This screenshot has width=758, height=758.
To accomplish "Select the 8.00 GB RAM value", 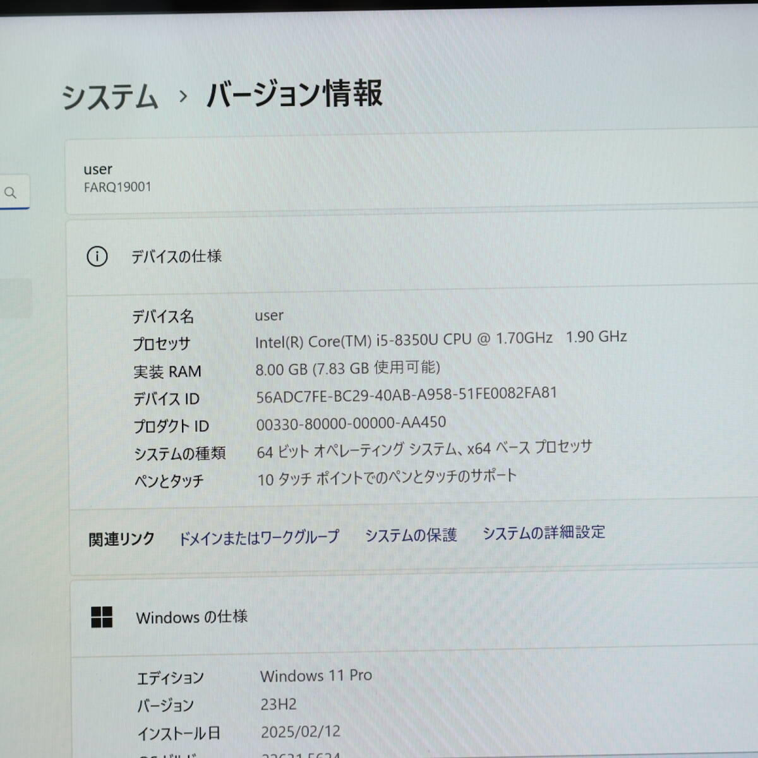I will (348, 368).
